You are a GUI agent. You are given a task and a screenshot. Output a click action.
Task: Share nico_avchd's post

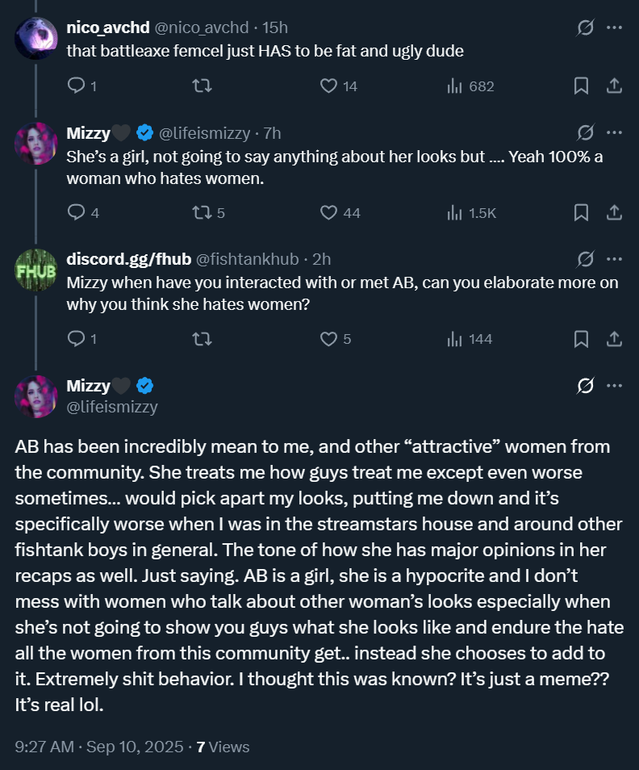point(613,86)
